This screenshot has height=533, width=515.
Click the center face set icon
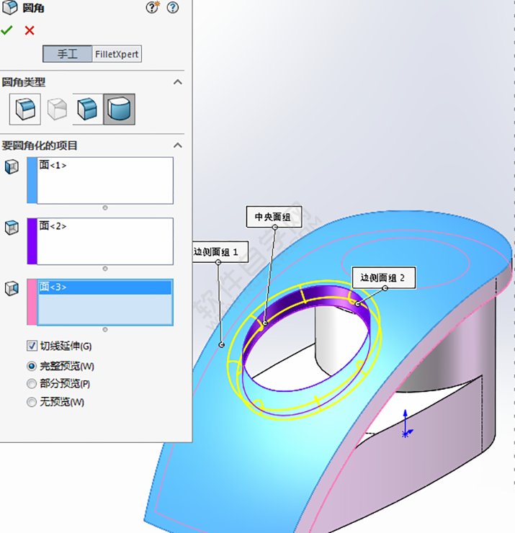coord(12,228)
